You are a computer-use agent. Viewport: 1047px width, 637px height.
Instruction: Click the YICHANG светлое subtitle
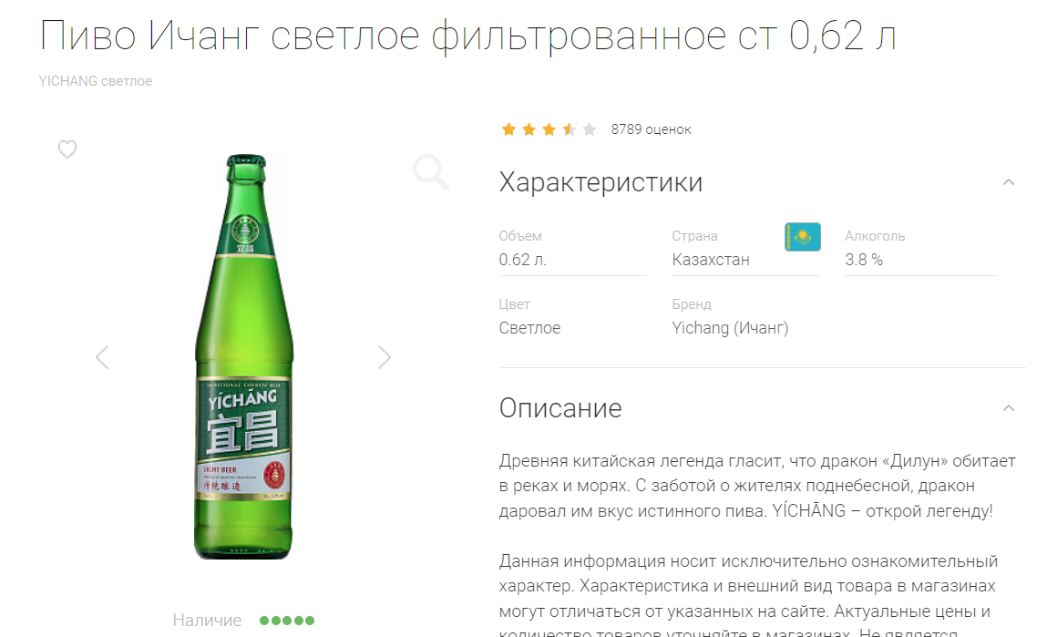click(96, 81)
